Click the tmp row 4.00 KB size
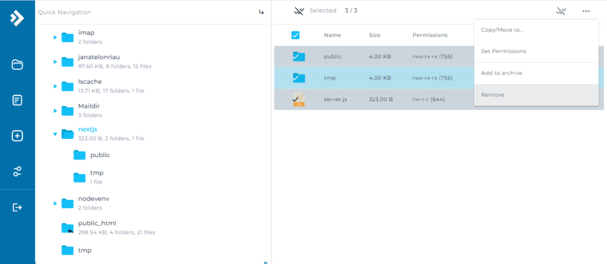 coord(380,78)
